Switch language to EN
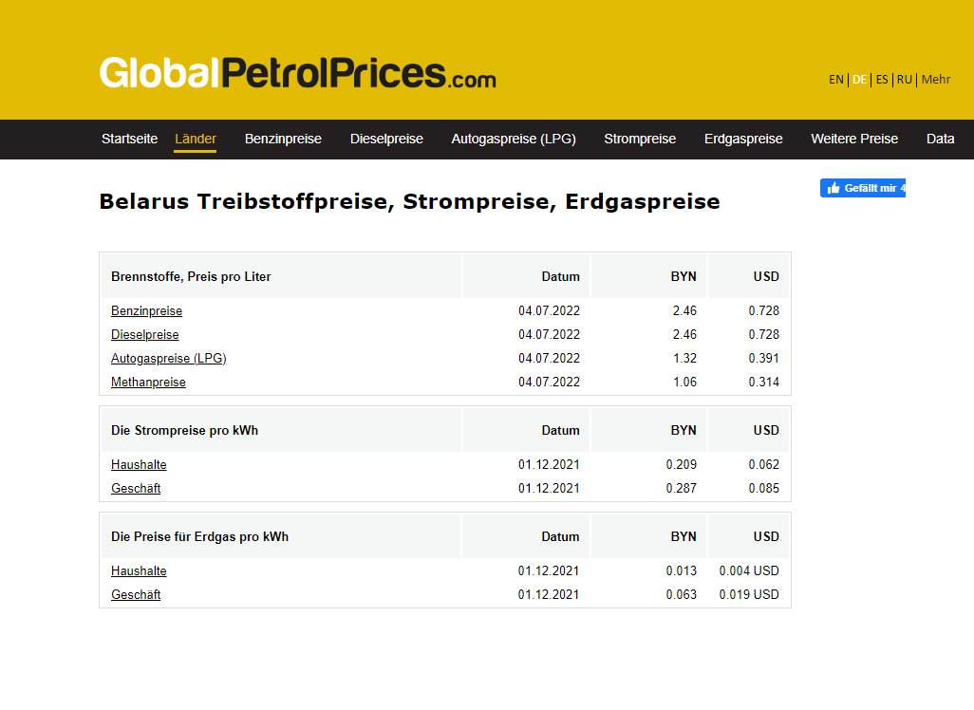 coord(835,80)
